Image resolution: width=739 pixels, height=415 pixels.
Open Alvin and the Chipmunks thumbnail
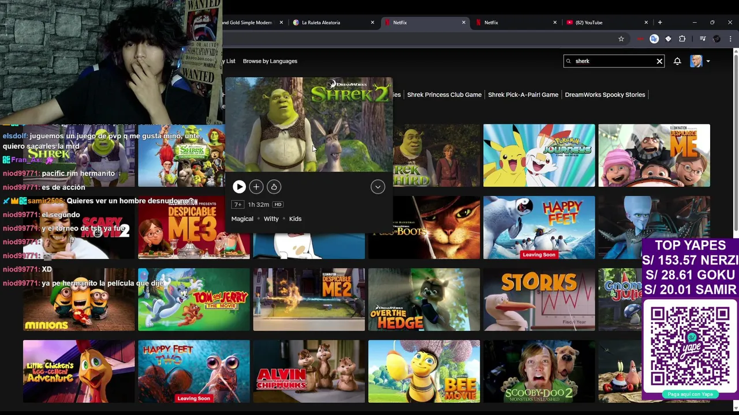pyautogui.click(x=309, y=372)
